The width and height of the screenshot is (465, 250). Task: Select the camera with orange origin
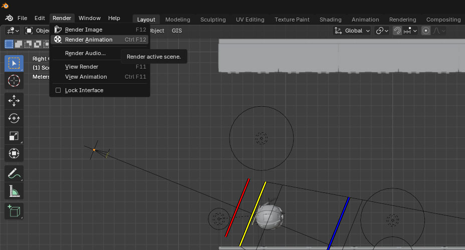click(x=94, y=150)
